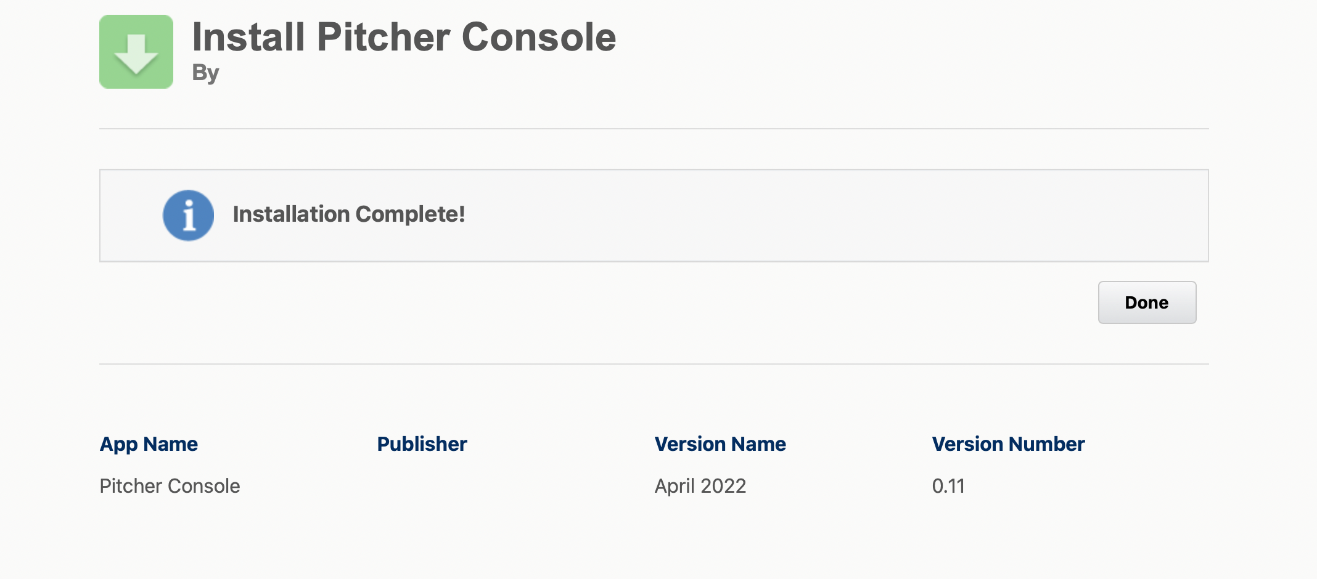Image resolution: width=1317 pixels, height=579 pixels.
Task: Click the word "Console" in the heading
Action: (x=538, y=37)
